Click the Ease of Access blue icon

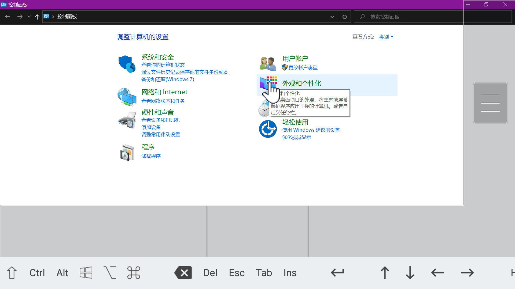point(268,129)
